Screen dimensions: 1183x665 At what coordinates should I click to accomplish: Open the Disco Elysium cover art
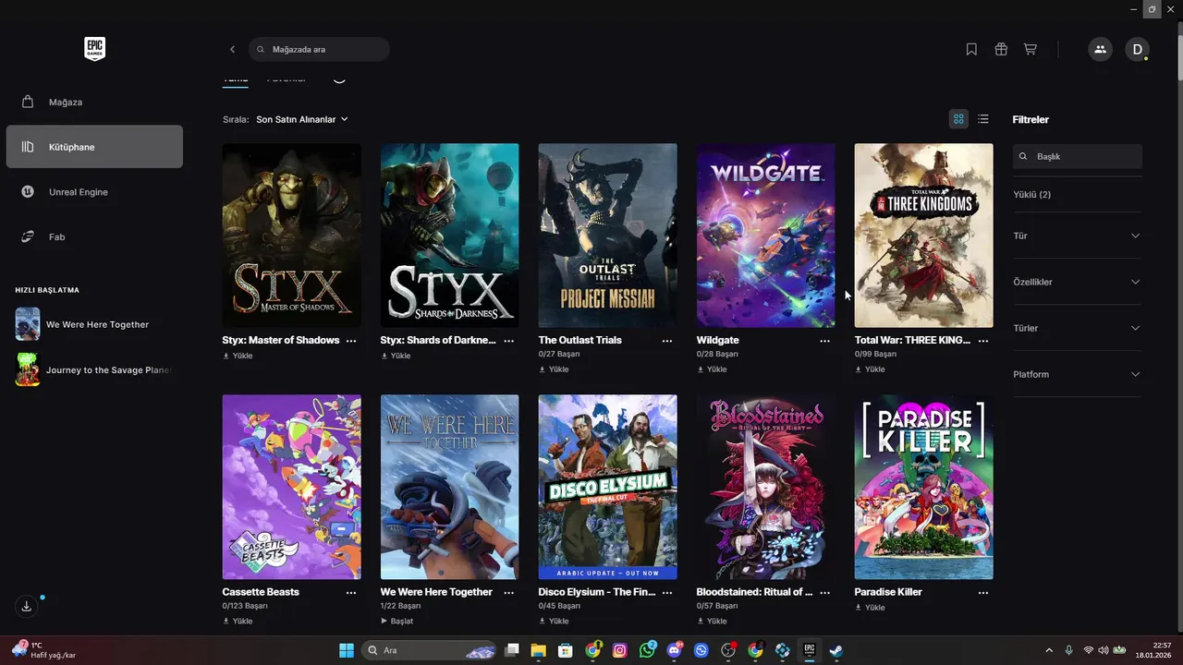(608, 487)
